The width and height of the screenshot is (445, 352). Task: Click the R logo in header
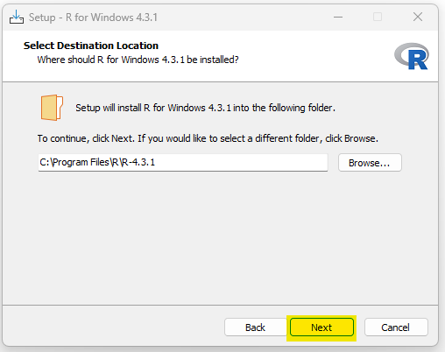pyautogui.click(x=412, y=56)
